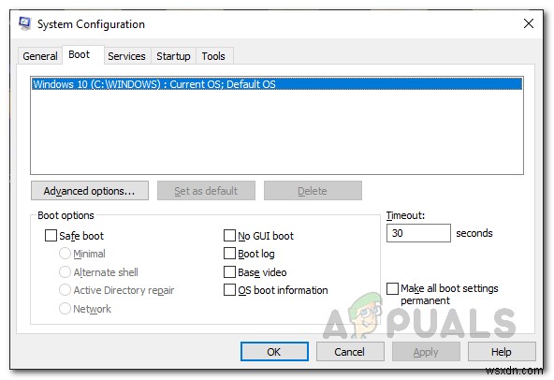554x380 pixels.
Task: Click the Timeout seconds input field
Action: [418, 233]
